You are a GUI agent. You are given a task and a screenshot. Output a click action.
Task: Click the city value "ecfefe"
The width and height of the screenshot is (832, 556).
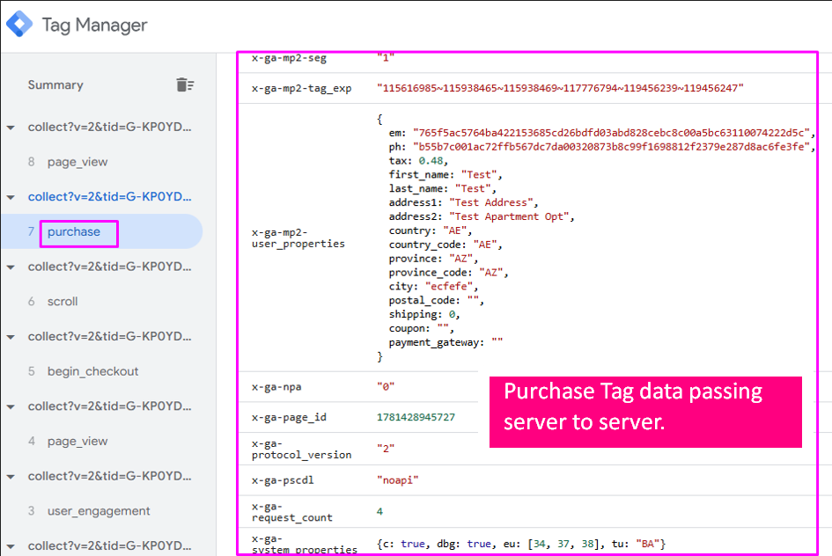coord(448,286)
